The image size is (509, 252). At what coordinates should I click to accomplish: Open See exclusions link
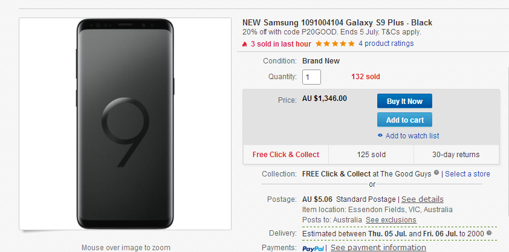pyautogui.click(x=391, y=220)
